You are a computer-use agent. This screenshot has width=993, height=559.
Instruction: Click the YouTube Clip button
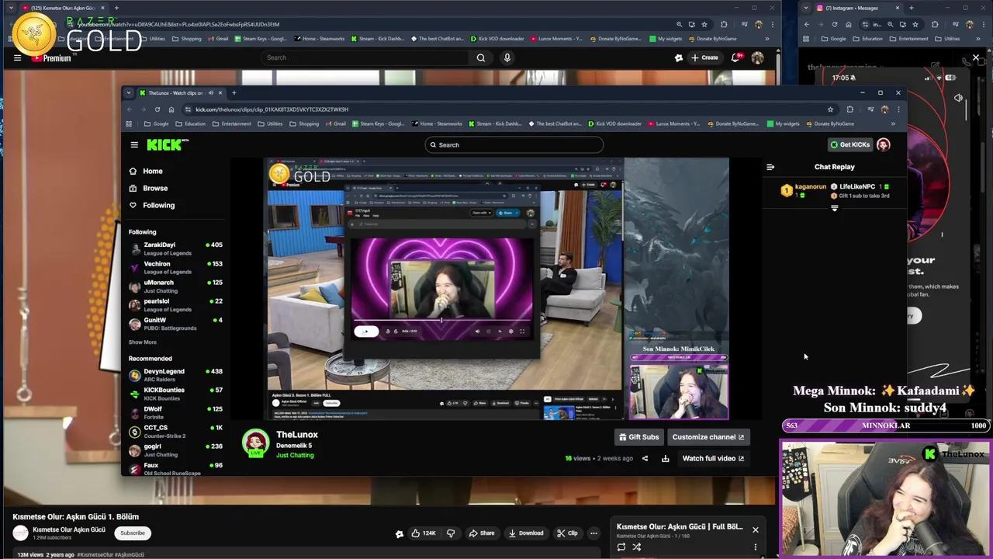567,533
